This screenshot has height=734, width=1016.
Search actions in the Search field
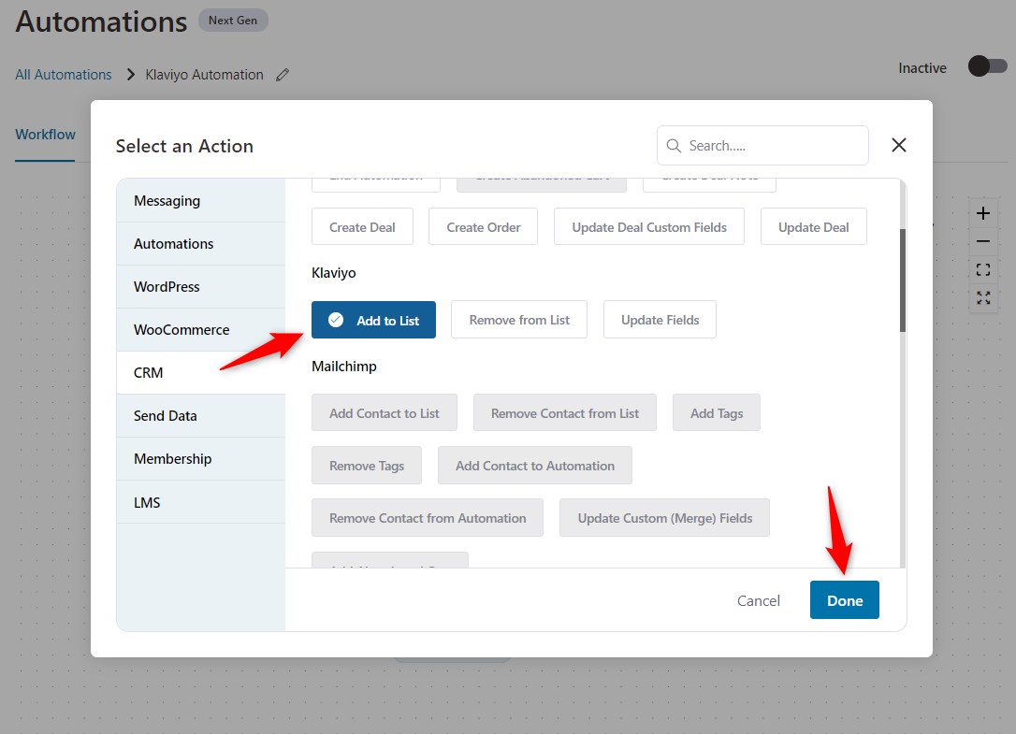[x=762, y=146]
